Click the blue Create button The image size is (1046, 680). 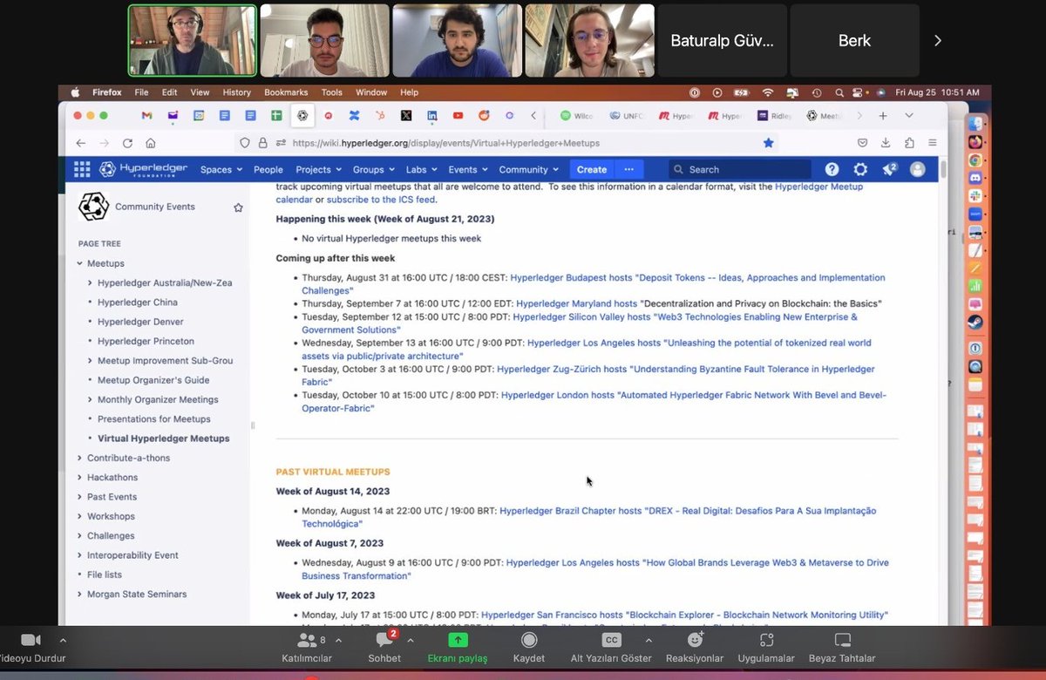coord(592,170)
